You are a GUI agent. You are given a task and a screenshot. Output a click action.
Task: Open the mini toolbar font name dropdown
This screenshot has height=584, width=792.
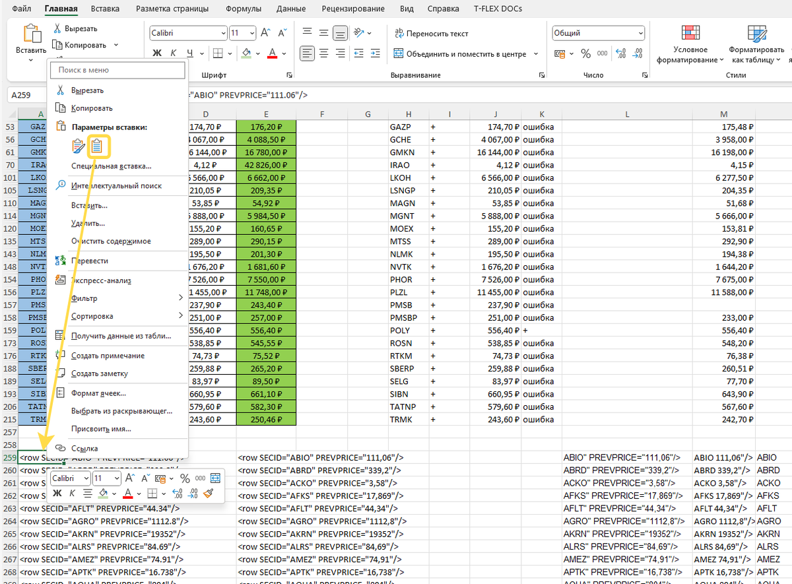click(x=86, y=478)
